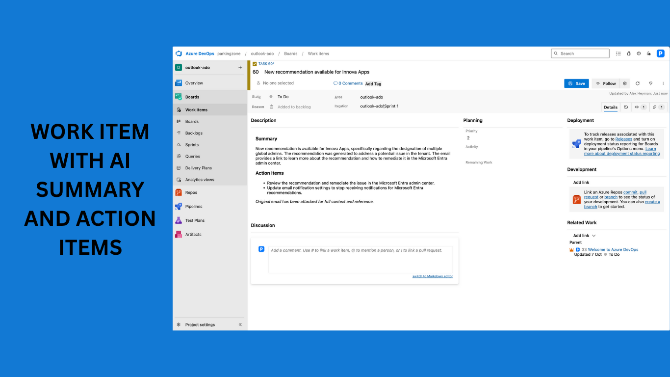View work item History using the clock icon

click(x=626, y=107)
